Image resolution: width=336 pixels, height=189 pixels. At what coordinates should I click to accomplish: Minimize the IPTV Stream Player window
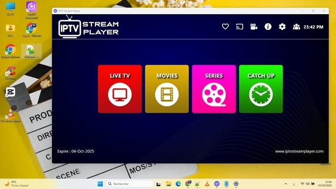point(303,10)
